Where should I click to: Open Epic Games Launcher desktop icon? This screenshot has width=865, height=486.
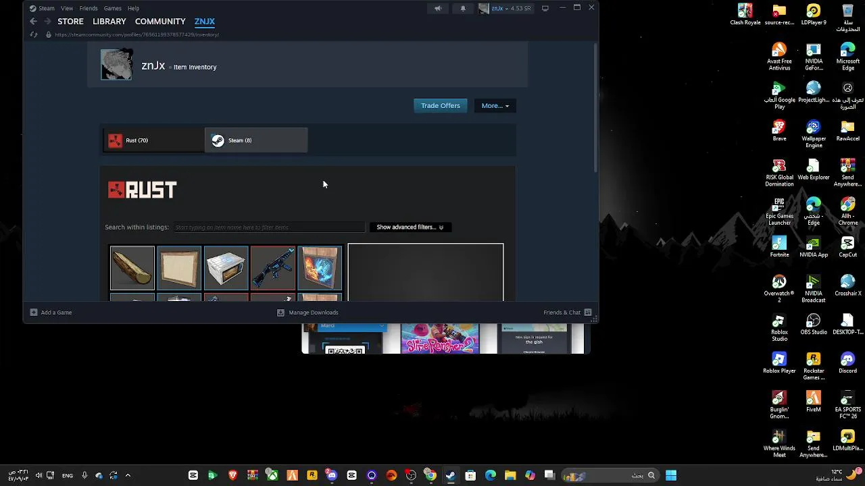coord(779,212)
